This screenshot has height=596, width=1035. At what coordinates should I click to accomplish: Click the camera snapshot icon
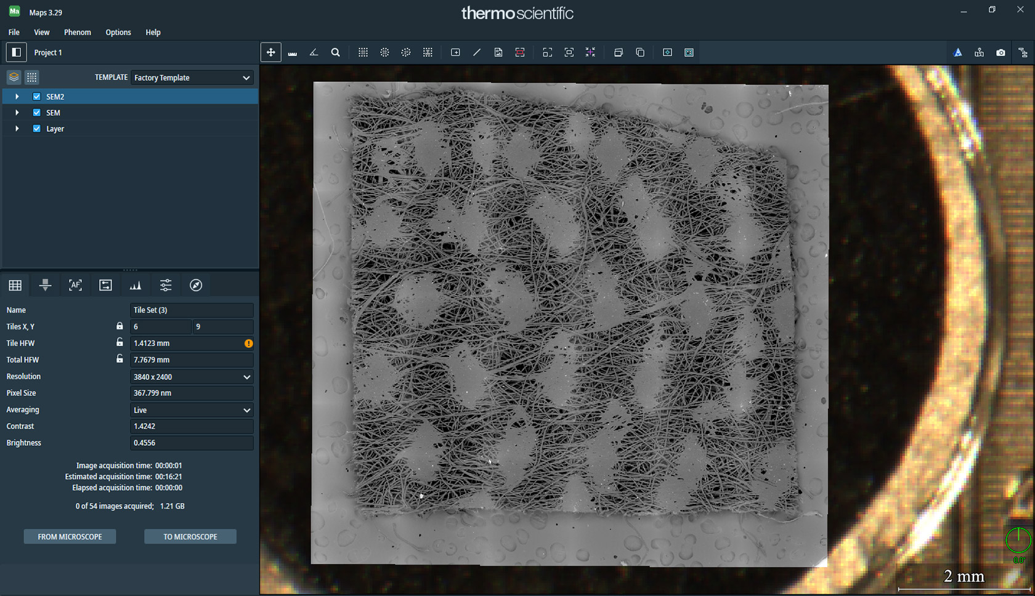tap(1000, 52)
